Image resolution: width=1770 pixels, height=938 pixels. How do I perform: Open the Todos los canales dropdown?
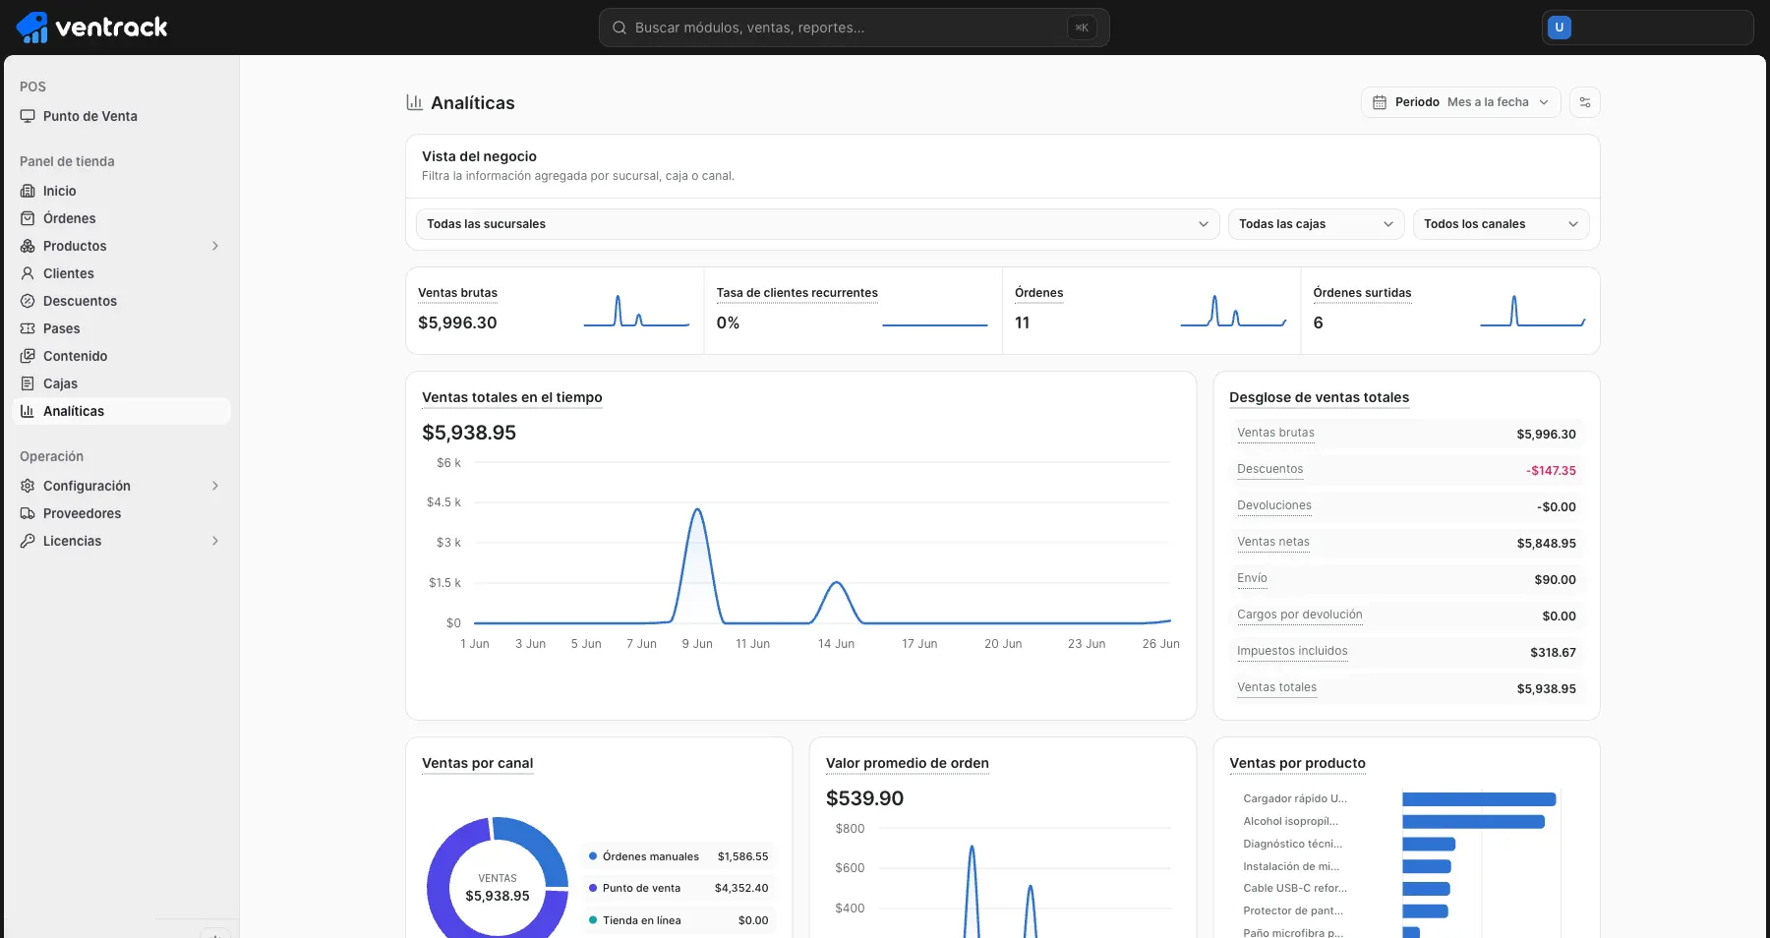pyautogui.click(x=1501, y=224)
